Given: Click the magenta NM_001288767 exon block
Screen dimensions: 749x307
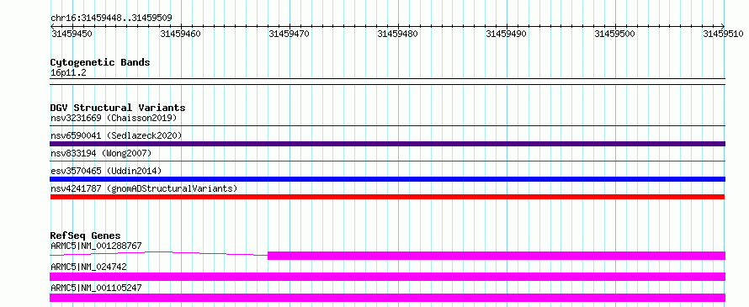Looking at the screenshot, I should coord(497,256).
